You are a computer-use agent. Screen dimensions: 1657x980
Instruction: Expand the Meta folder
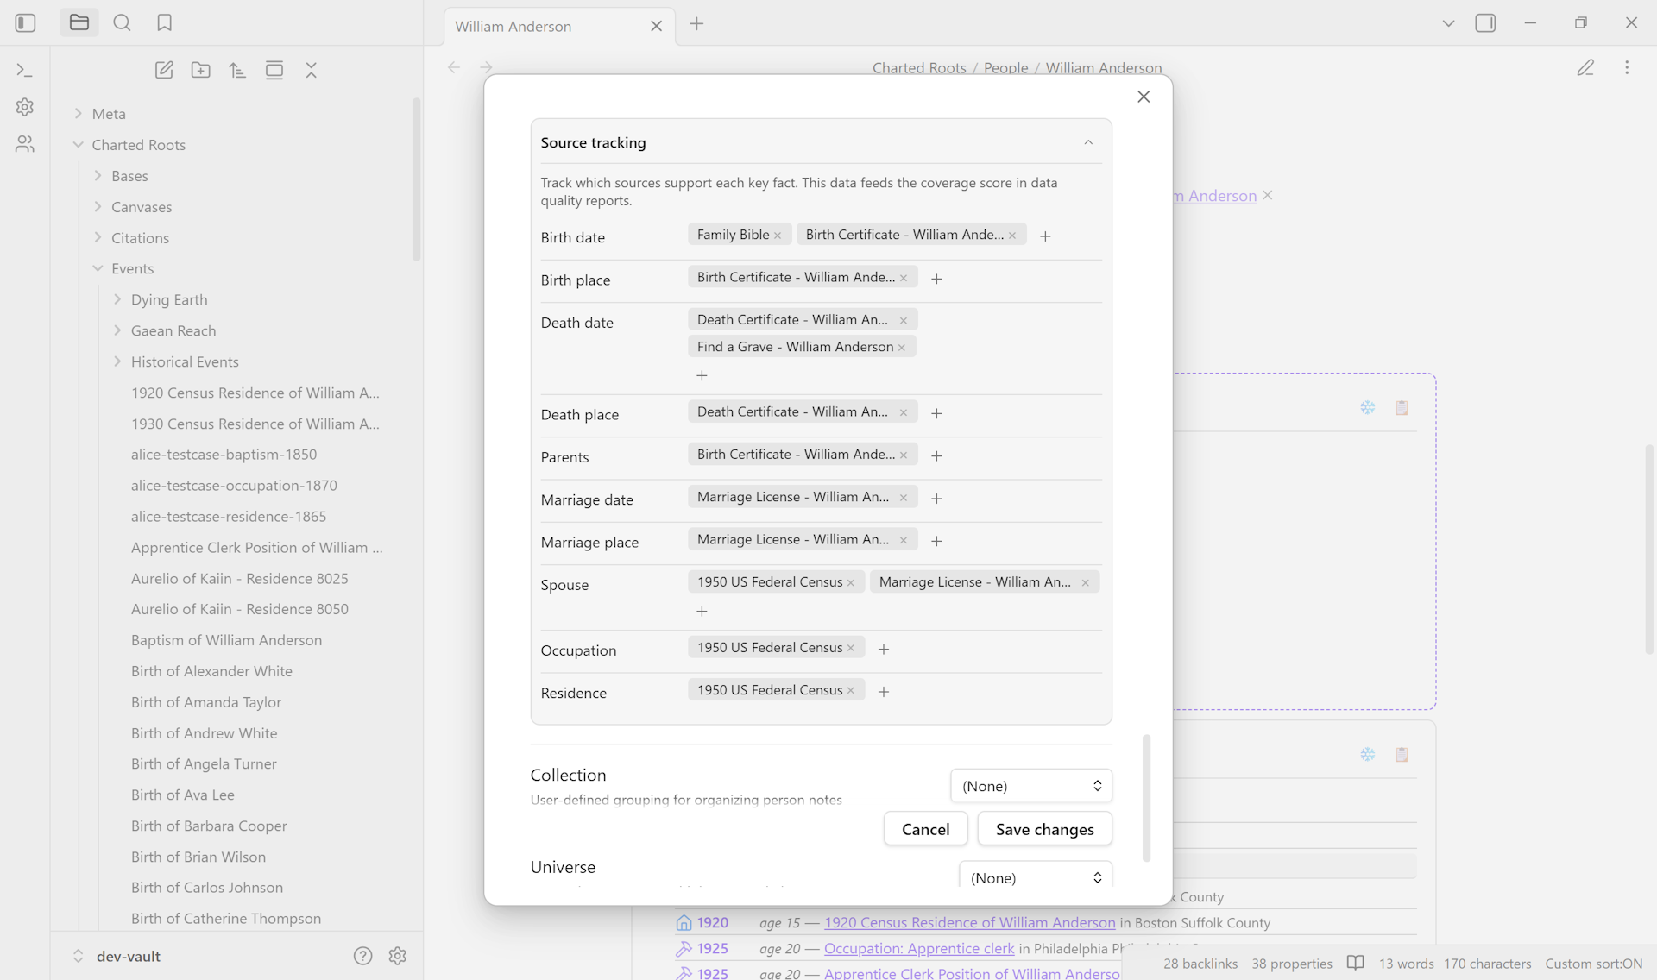point(79,113)
